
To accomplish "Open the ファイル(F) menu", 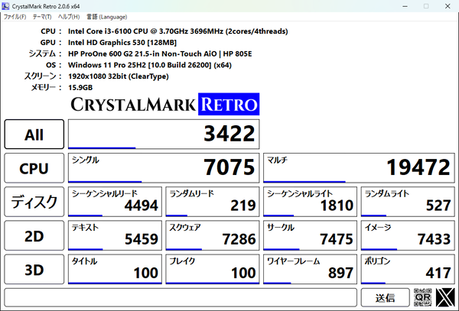I will tap(15, 17).
